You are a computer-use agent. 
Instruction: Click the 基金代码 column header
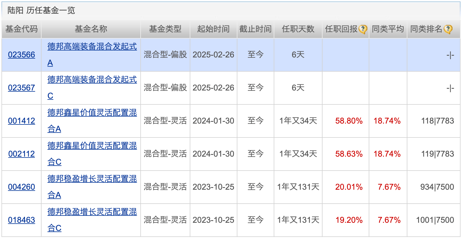(x=22, y=29)
